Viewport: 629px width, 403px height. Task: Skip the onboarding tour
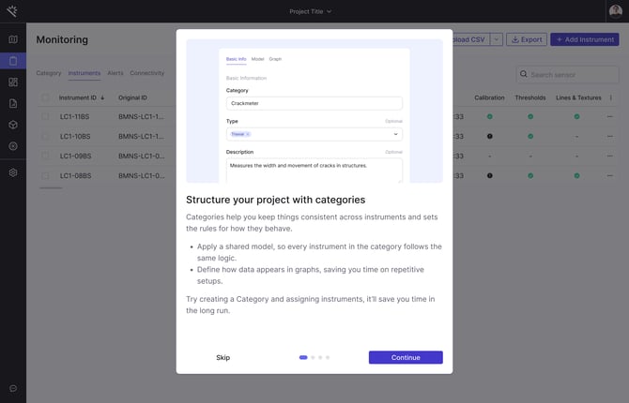point(223,357)
